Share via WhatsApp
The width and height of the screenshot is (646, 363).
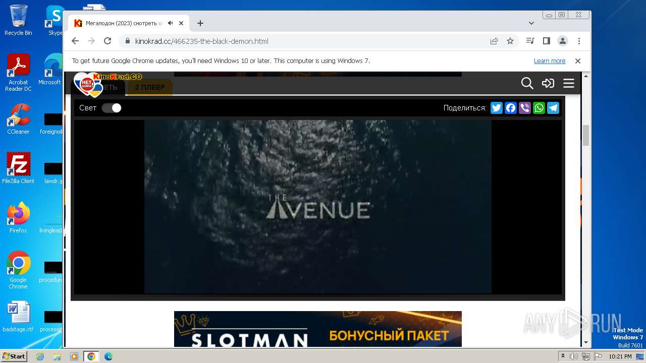[x=539, y=108]
